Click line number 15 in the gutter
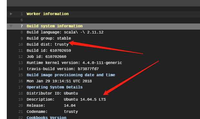The width and height of the screenshot is (200, 119). pos(21,75)
